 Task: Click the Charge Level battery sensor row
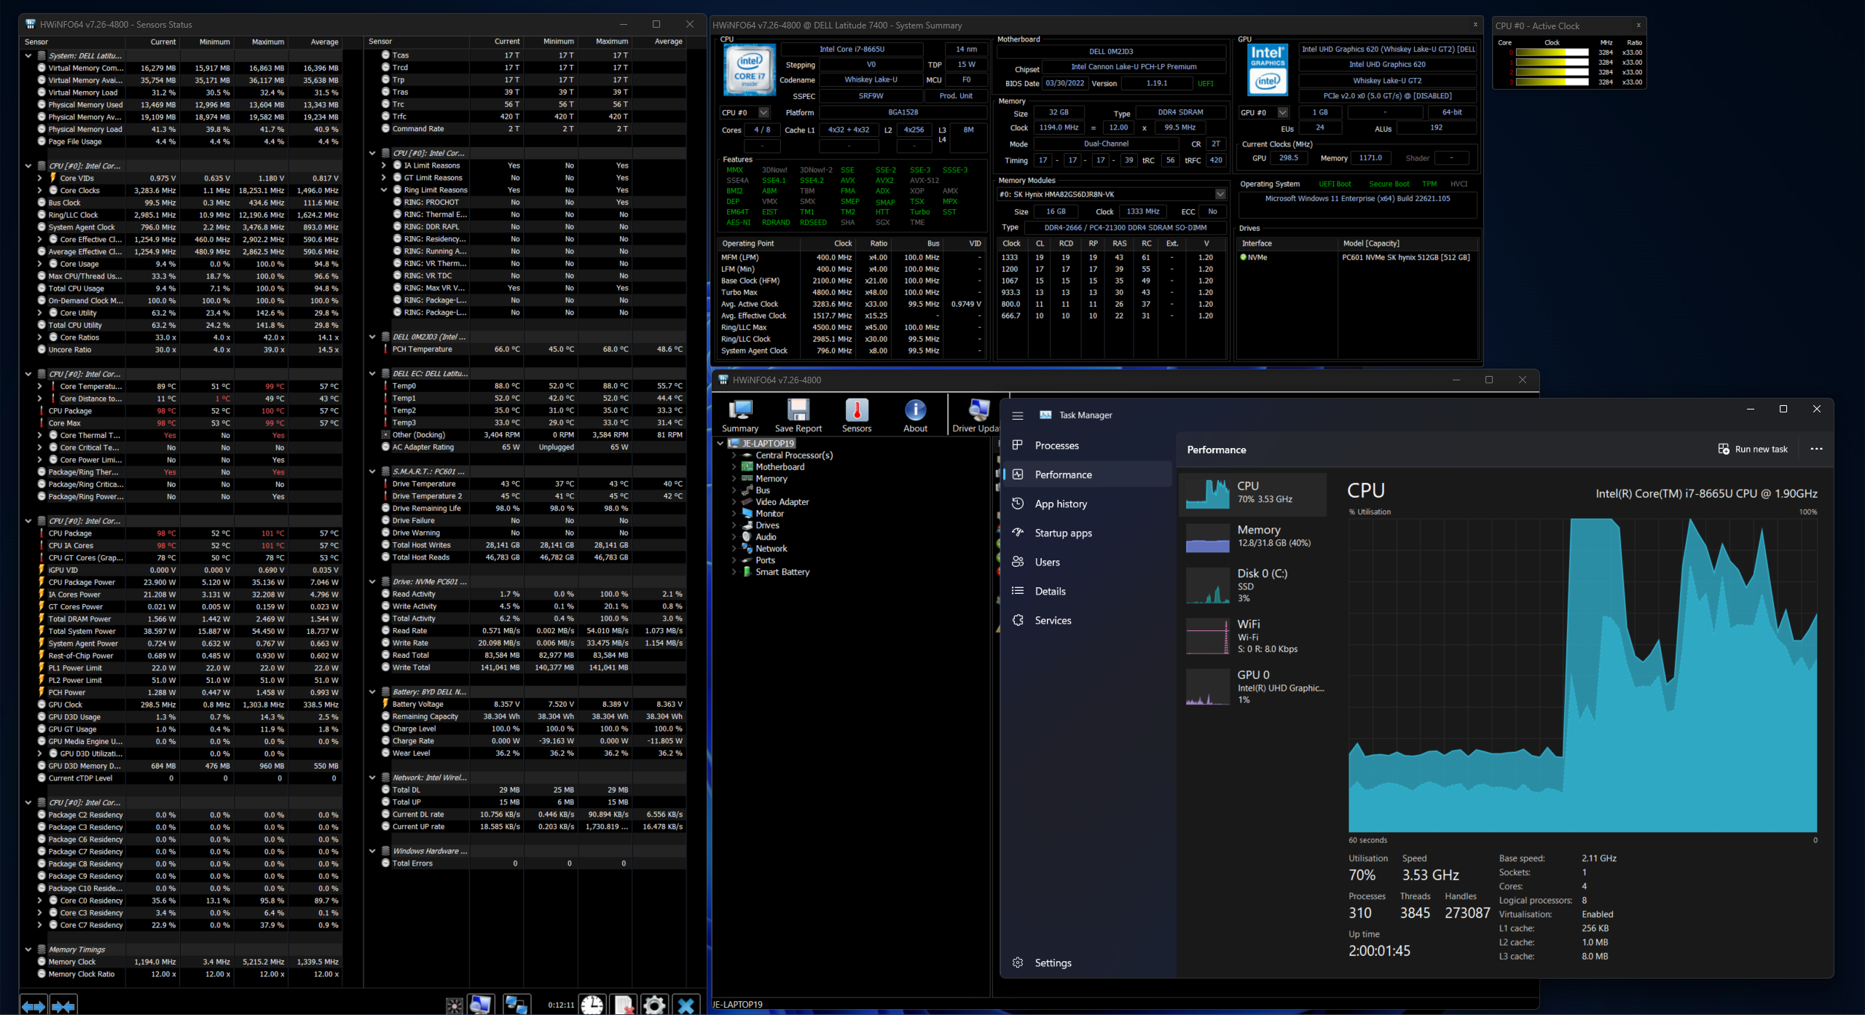pyautogui.click(x=533, y=729)
